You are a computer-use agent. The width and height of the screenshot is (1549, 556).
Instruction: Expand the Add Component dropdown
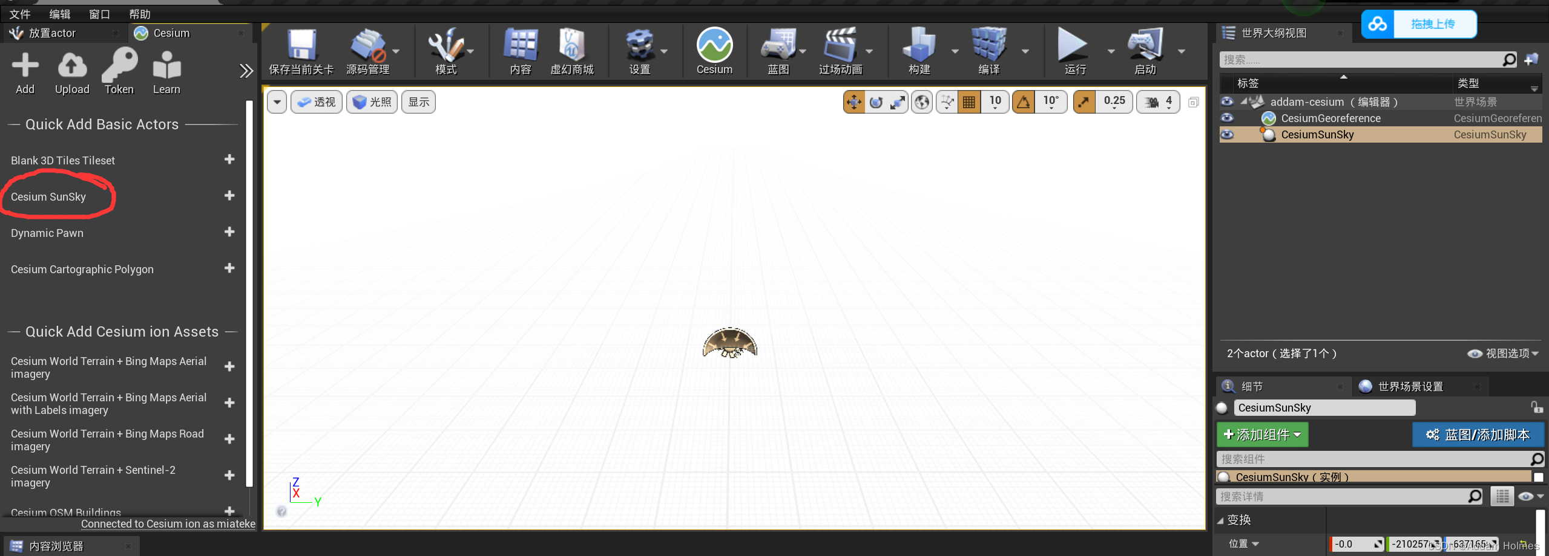pos(1263,435)
